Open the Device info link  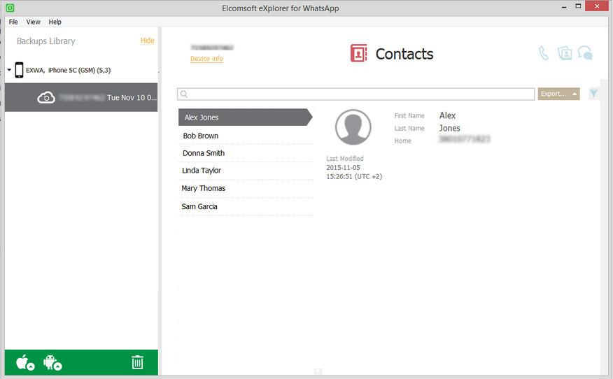206,59
